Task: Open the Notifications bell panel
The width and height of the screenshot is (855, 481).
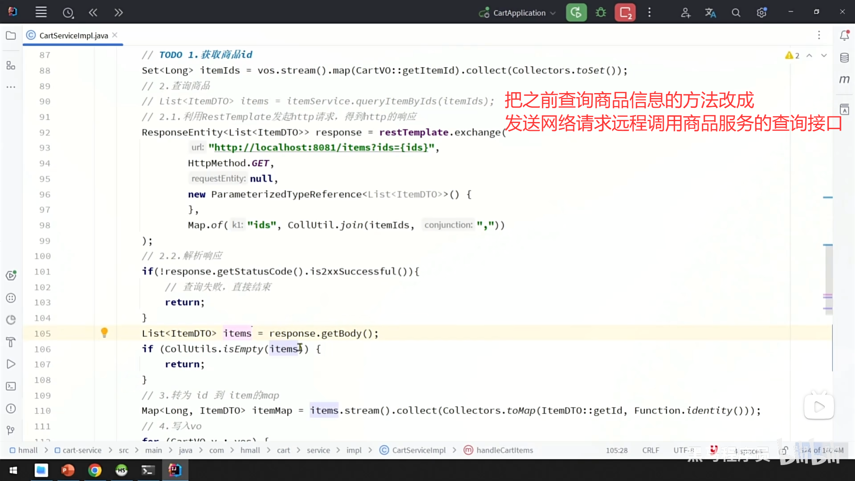Action: (844, 36)
